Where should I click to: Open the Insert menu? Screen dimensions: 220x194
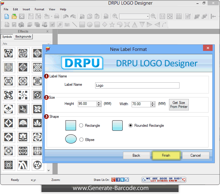(26, 9)
